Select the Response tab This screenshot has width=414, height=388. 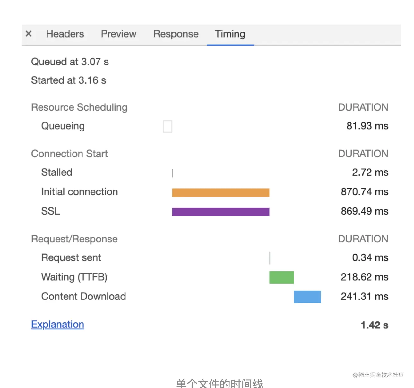[176, 34]
